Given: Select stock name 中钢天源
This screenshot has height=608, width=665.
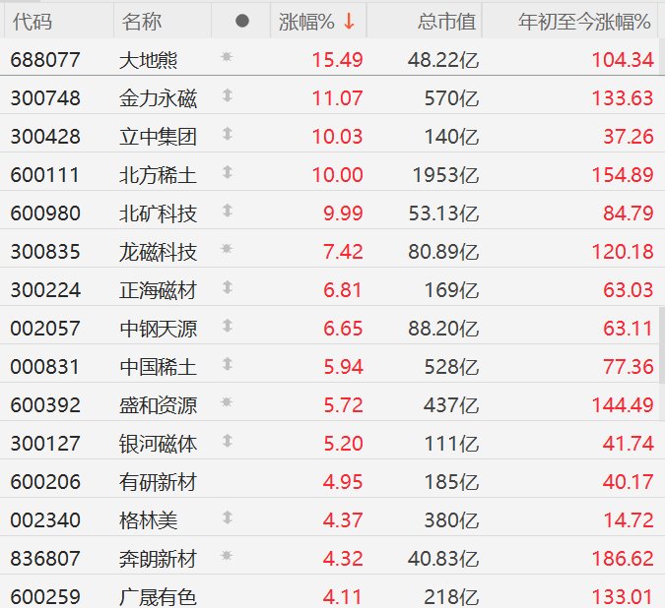Looking at the screenshot, I should pyautogui.click(x=158, y=329).
